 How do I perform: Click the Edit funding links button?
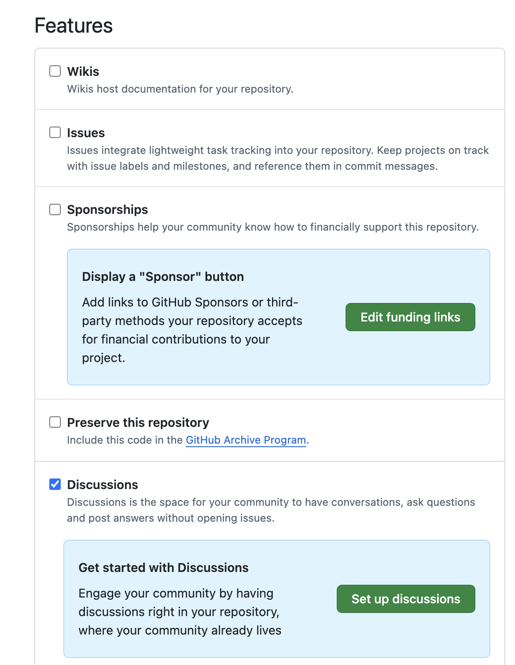pos(410,317)
